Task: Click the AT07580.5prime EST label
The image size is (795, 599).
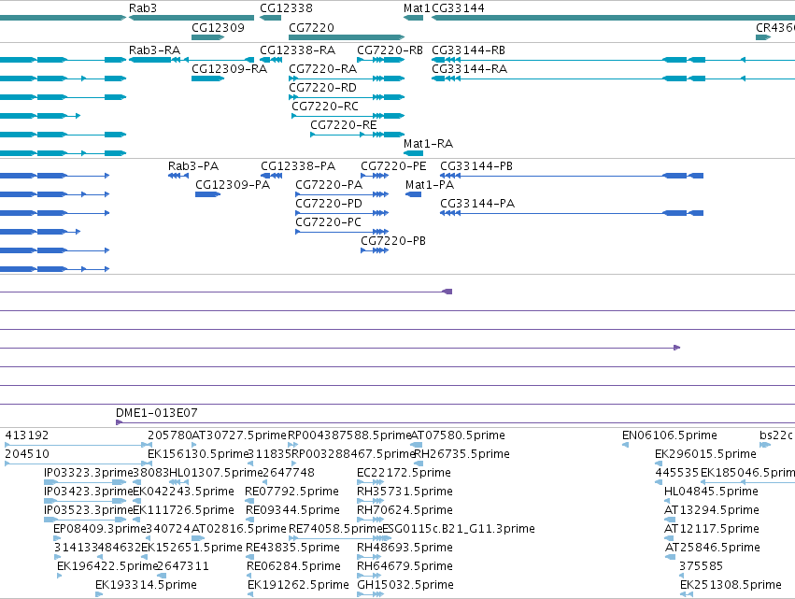Action: click(x=458, y=435)
